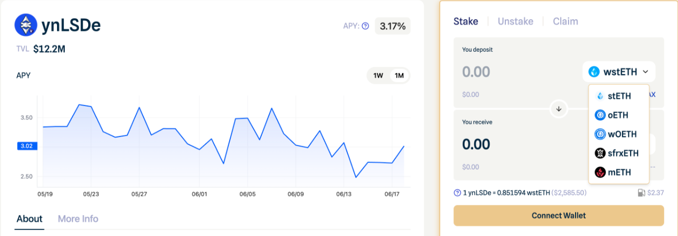Switch chart range to 1M
This screenshot has width=678, height=236.
click(399, 76)
